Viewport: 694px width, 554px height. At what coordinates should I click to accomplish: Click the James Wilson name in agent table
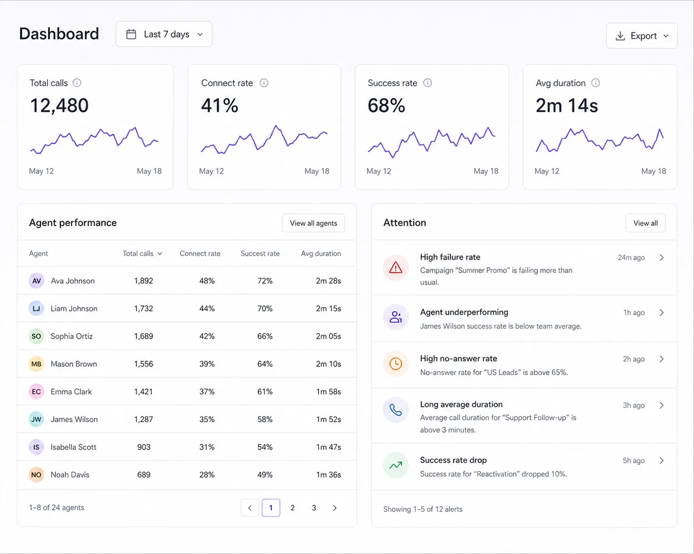tap(74, 419)
